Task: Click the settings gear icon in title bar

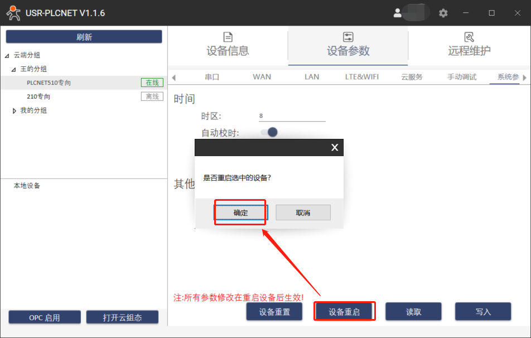Action: point(443,13)
